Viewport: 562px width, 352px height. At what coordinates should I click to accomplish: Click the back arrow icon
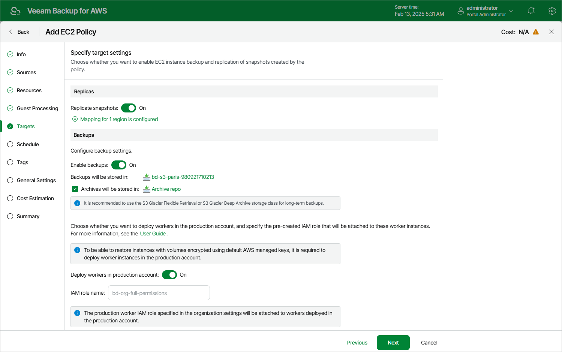pyautogui.click(x=10, y=32)
